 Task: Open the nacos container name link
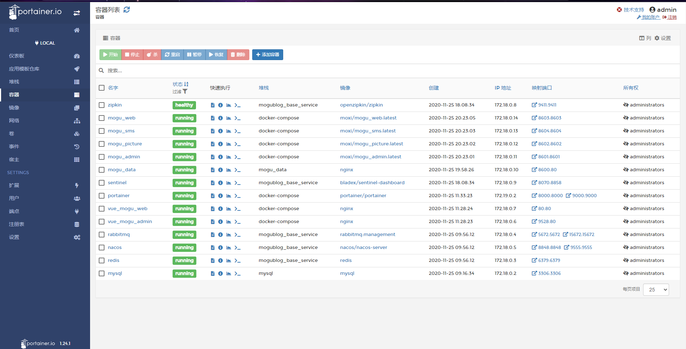point(115,248)
